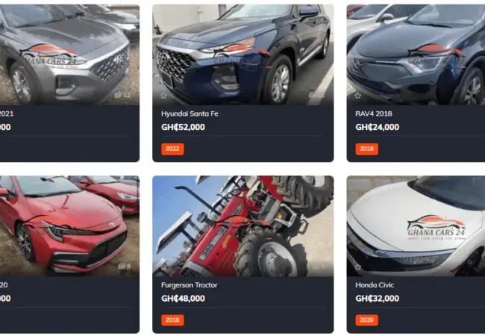Open the RAV4 2018 title link

[374, 113]
